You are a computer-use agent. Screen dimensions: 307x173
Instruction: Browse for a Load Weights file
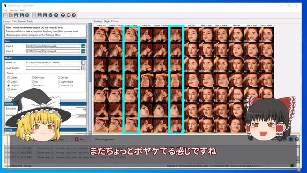pos(83,68)
